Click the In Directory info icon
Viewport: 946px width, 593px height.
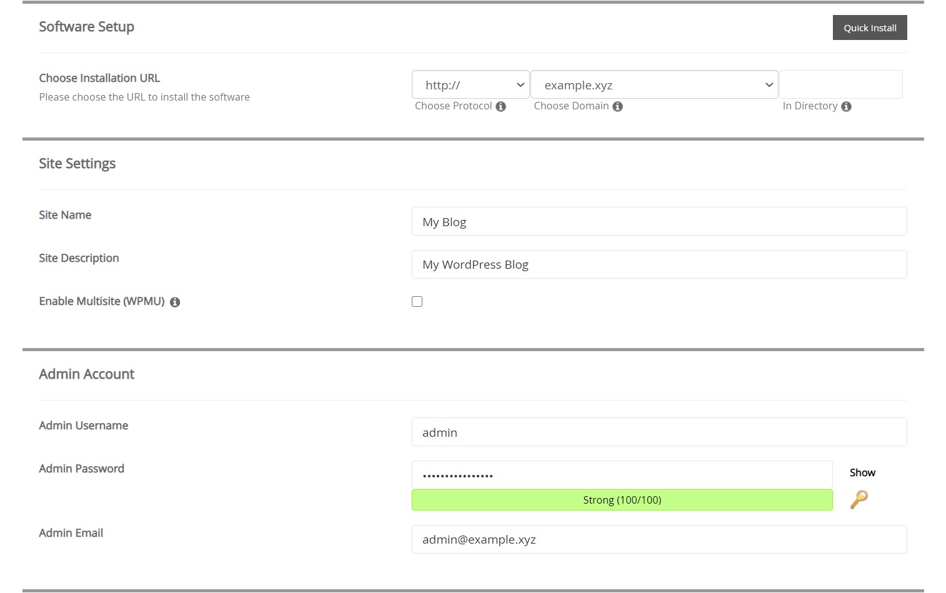click(x=846, y=107)
